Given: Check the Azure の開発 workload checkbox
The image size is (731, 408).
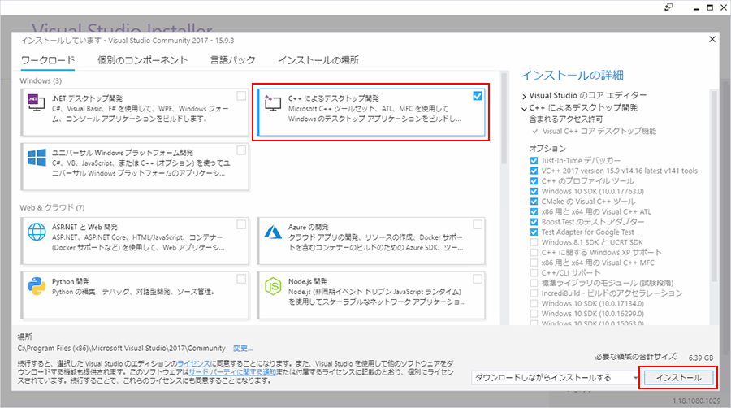Looking at the screenshot, I should point(478,224).
